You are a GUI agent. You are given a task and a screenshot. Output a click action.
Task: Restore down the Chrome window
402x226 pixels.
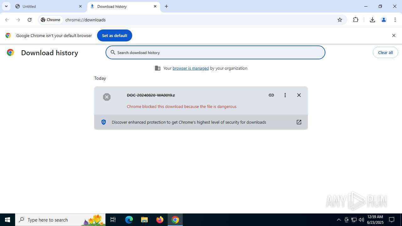pos(380,6)
